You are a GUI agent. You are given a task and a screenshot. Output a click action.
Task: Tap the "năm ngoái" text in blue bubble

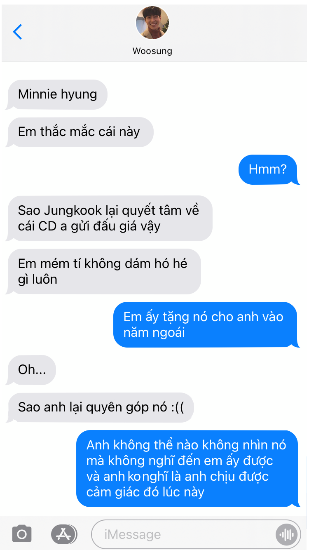[154, 332]
